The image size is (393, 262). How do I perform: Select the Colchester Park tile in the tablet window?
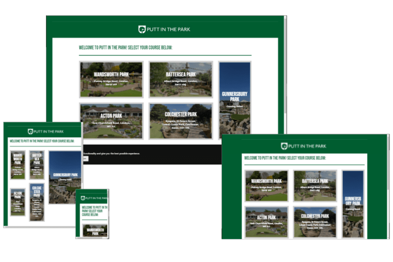point(37,202)
